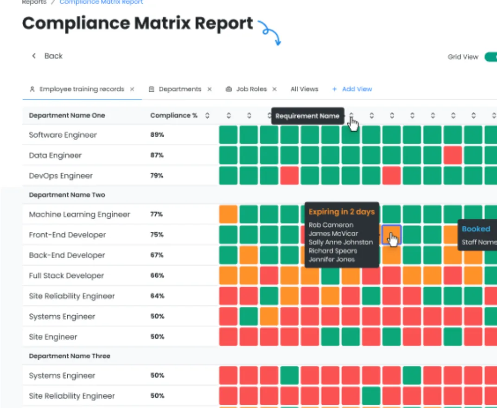Select the highlighted orange cell in Front-End Developer row
497x408 pixels.
[x=391, y=235]
